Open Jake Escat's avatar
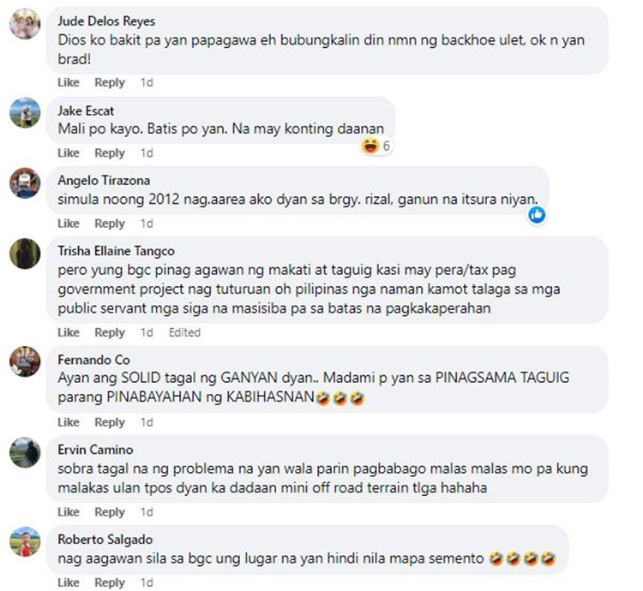 point(25,112)
